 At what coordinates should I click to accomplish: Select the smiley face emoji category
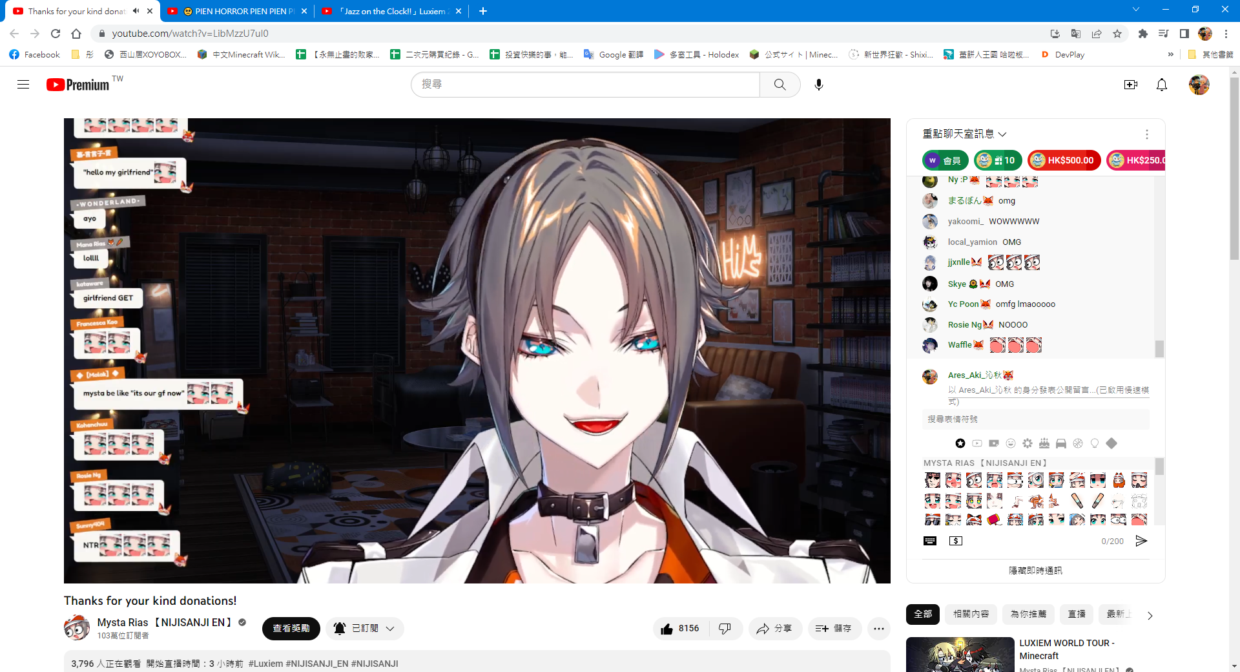tap(1011, 443)
